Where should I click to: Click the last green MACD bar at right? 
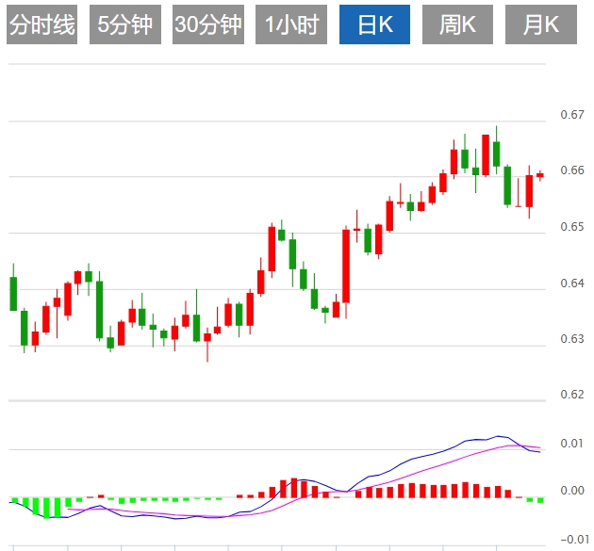pyautogui.click(x=540, y=500)
